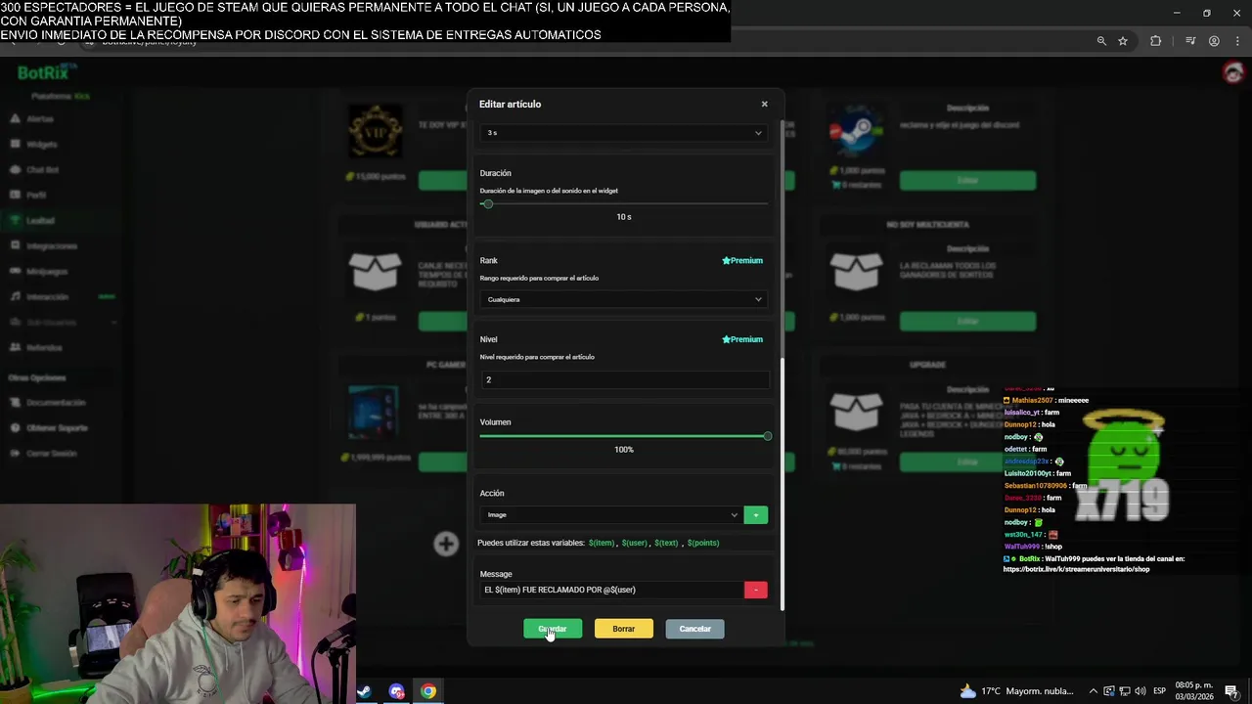Insert the $(user) variable

click(635, 543)
